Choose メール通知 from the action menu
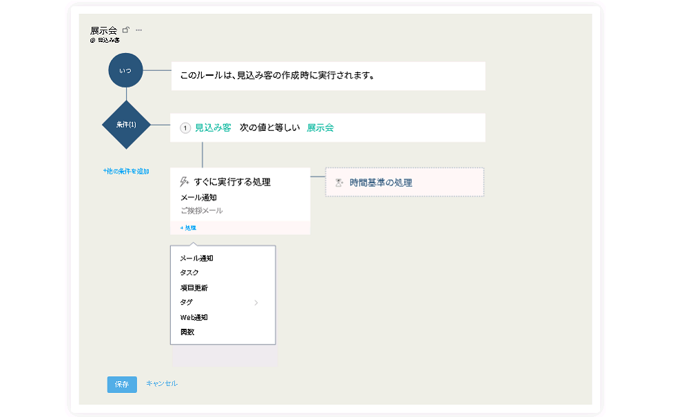689x417 pixels. click(196, 258)
